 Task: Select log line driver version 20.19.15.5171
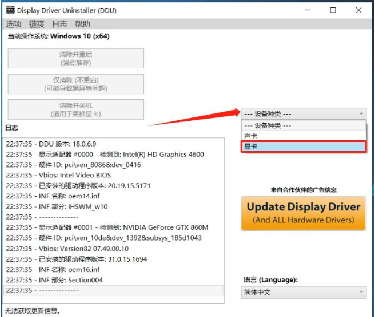pos(113,185)
